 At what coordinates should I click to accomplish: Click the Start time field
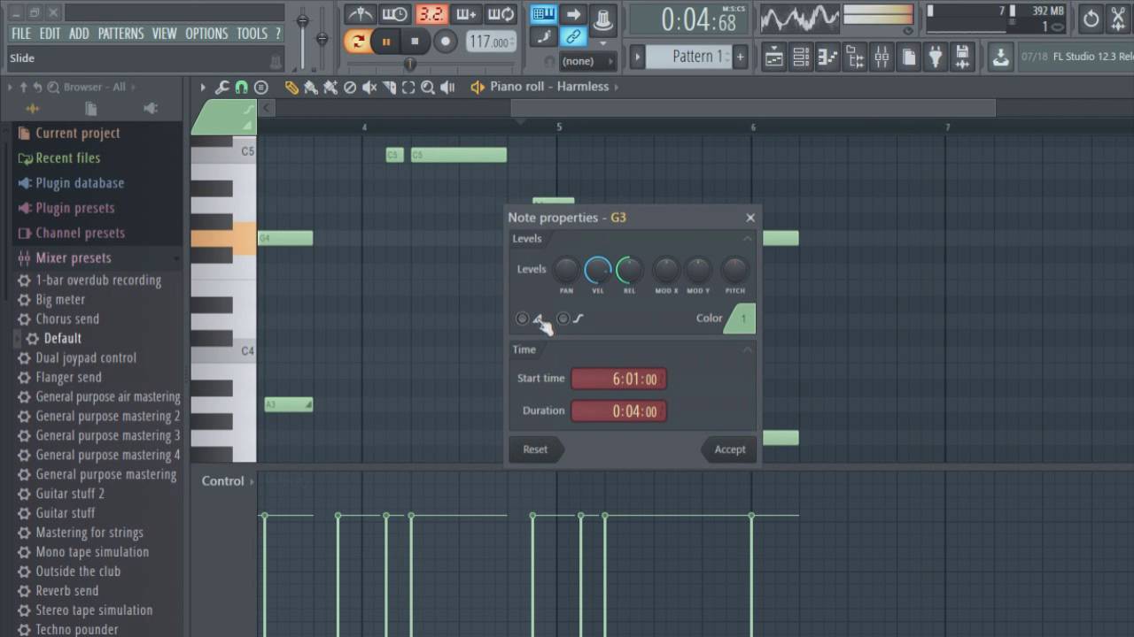(x=619, y=379)
